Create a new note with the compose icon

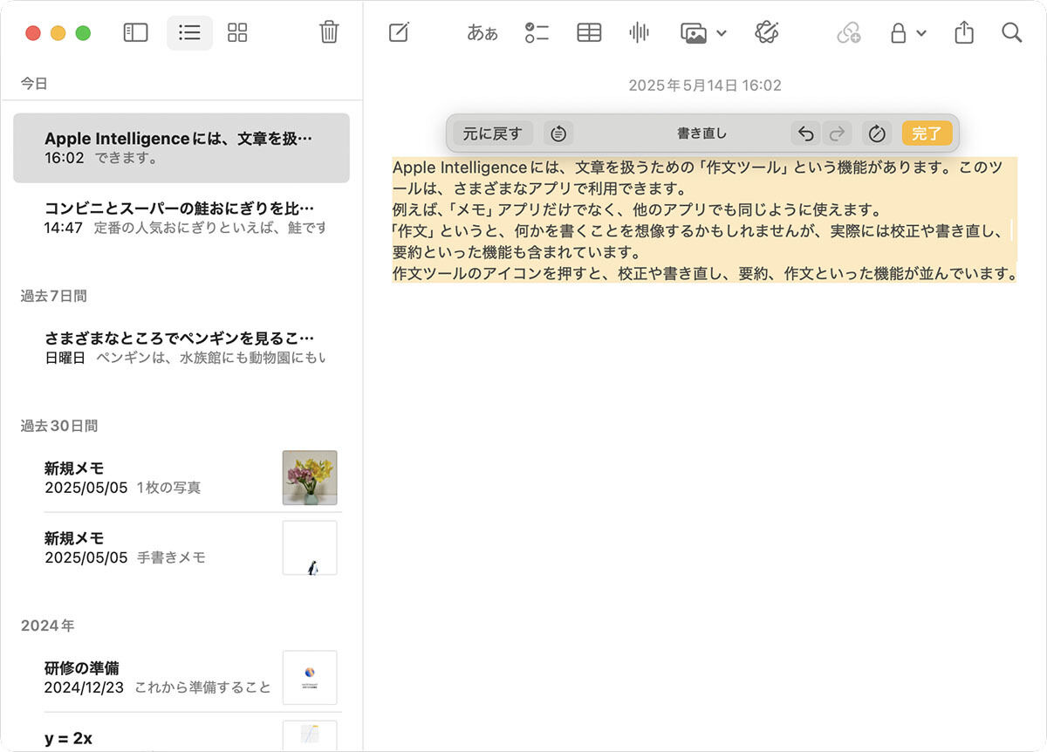point(399,33)
